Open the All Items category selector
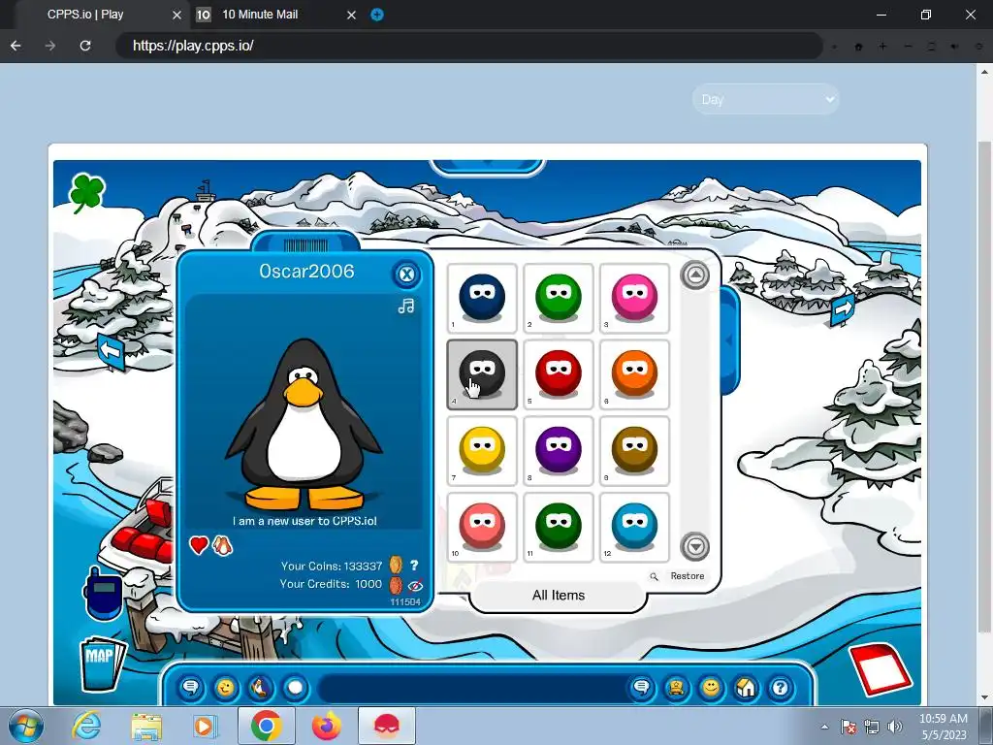 pyautogui.click(x=558, y=596)
